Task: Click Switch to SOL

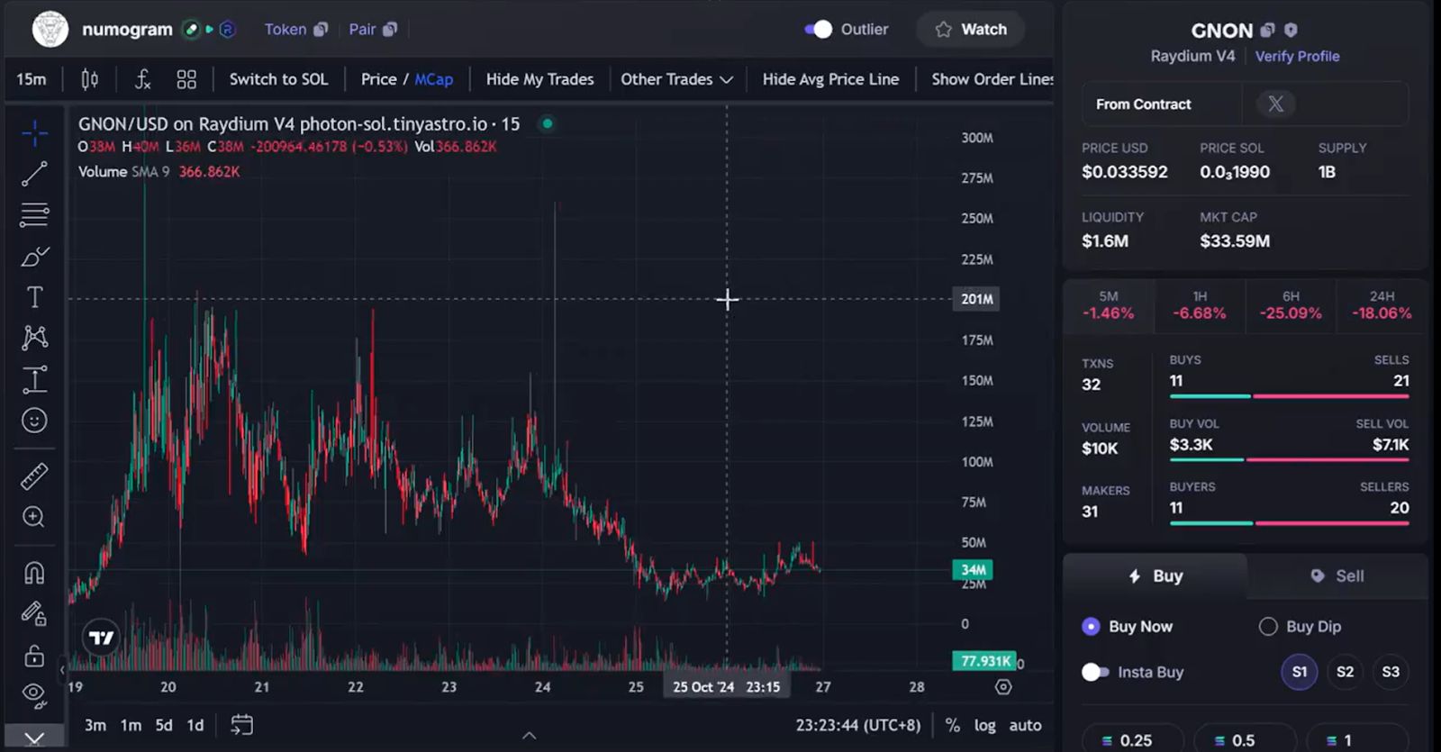Action: click(279, 79)
